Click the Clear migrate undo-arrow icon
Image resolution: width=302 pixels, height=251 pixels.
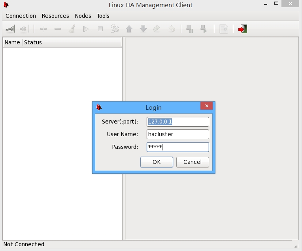click(172, 29)
